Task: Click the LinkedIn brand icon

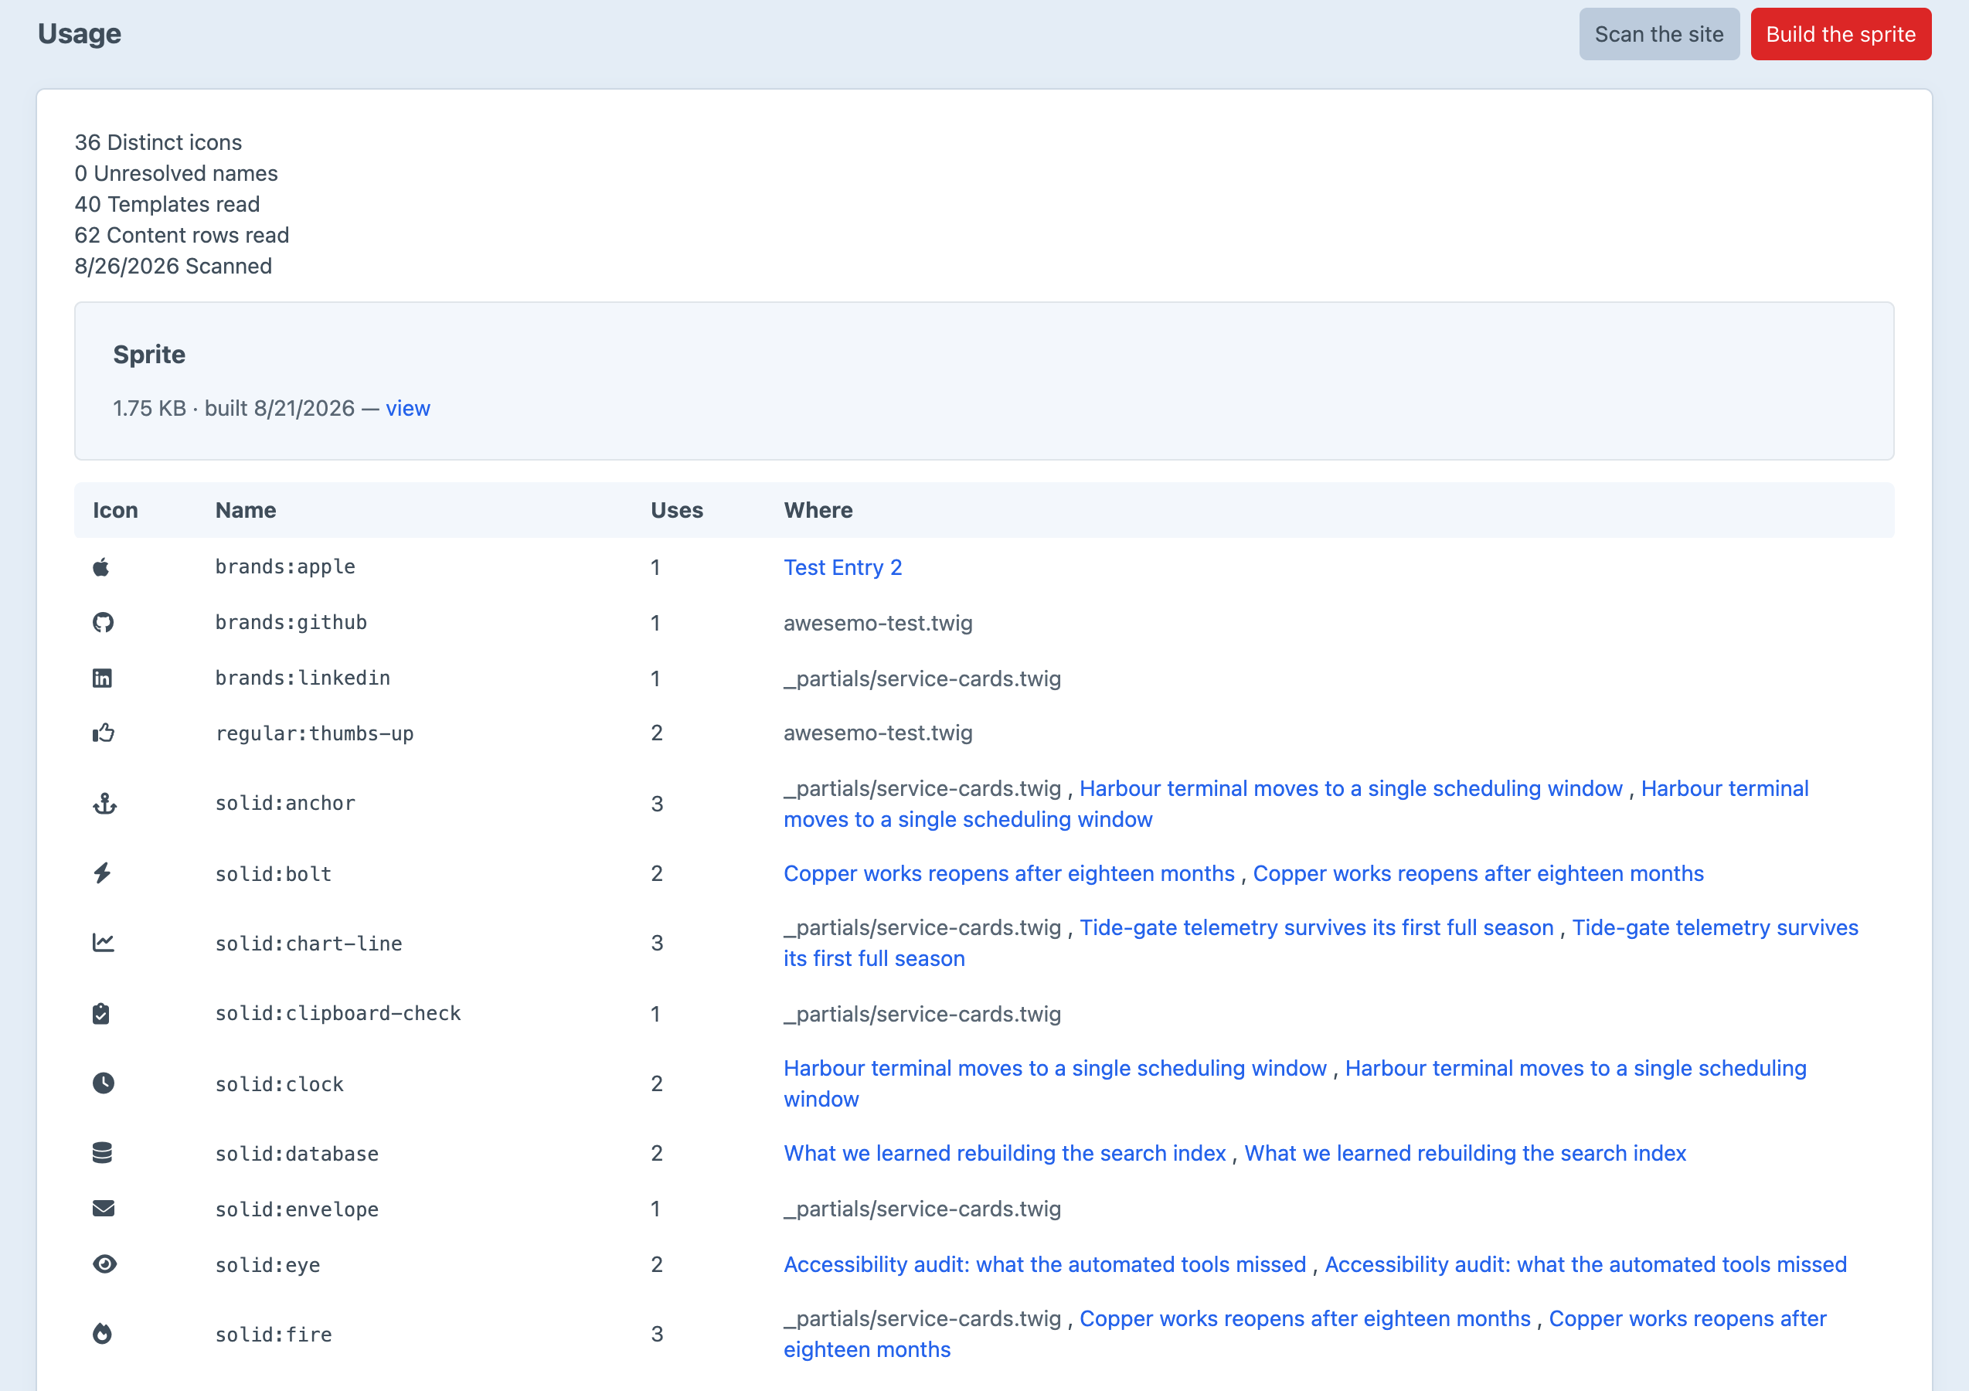Action: [102, 678]
